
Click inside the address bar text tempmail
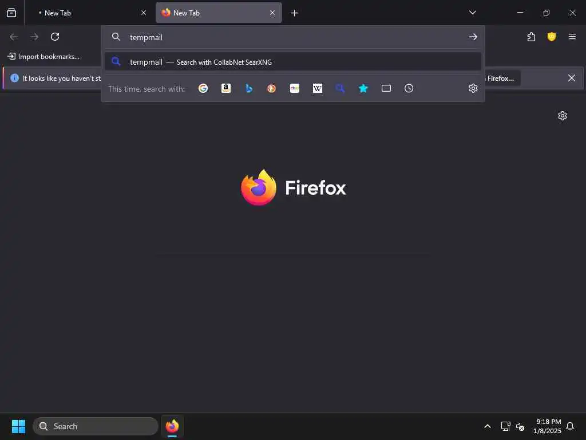pyautogui.click(x=146, y=37)
